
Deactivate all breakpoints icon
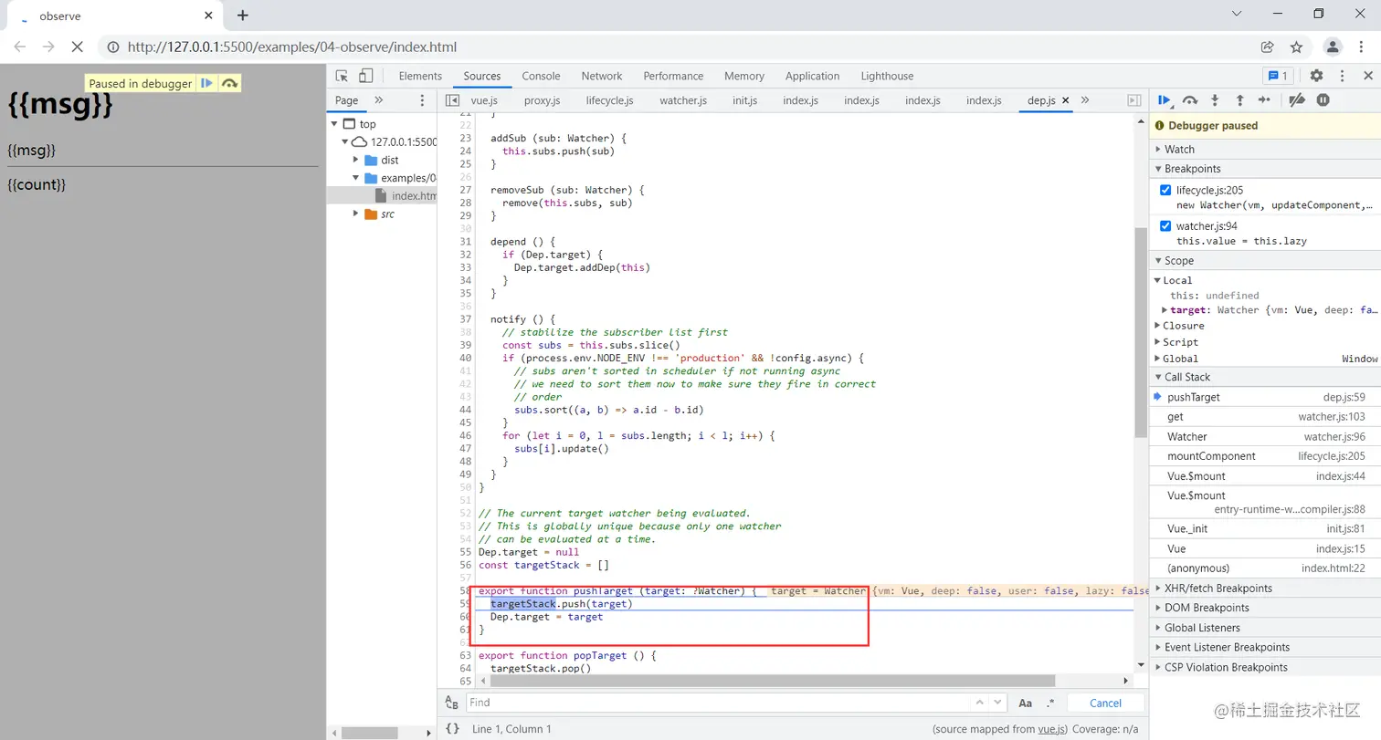click(1296, 100)
